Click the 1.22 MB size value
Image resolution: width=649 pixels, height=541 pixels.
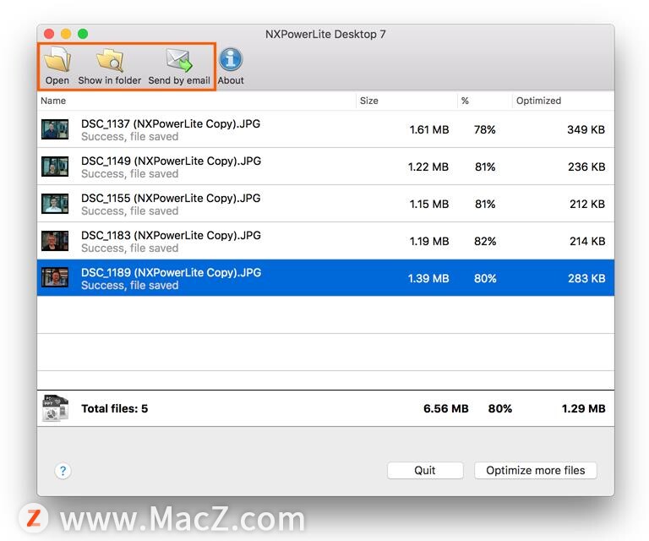428,167
